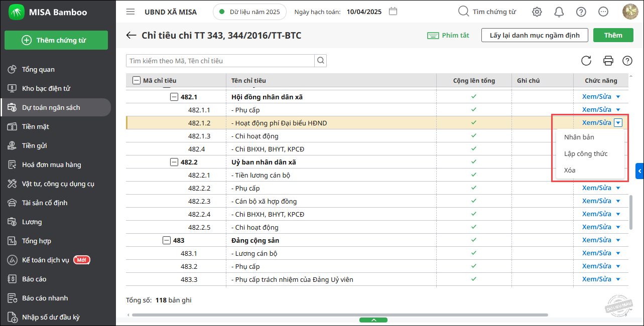Select the Tiền lương cán bộ row text
The width and height of the screenshot is (644, 326).
pos(261,175)
